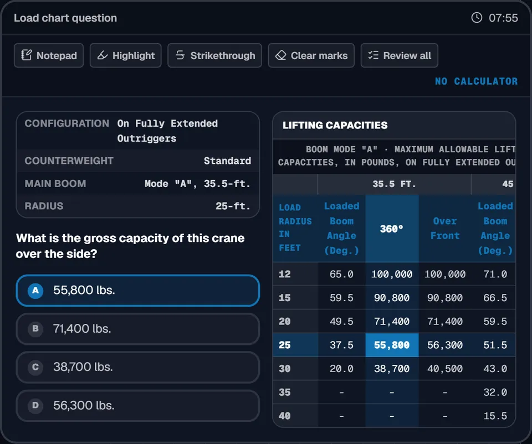The image size is (532, 444).
Task: Click the clock timer icon
Action: (x=477, y=18)
